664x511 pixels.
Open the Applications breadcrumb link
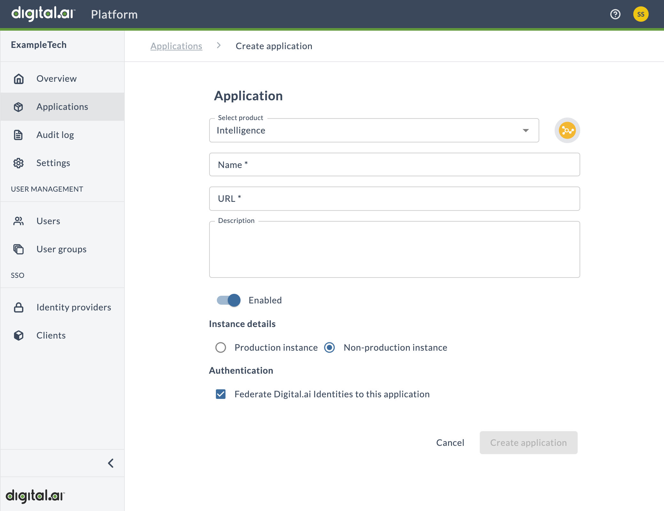pos(176,46)
